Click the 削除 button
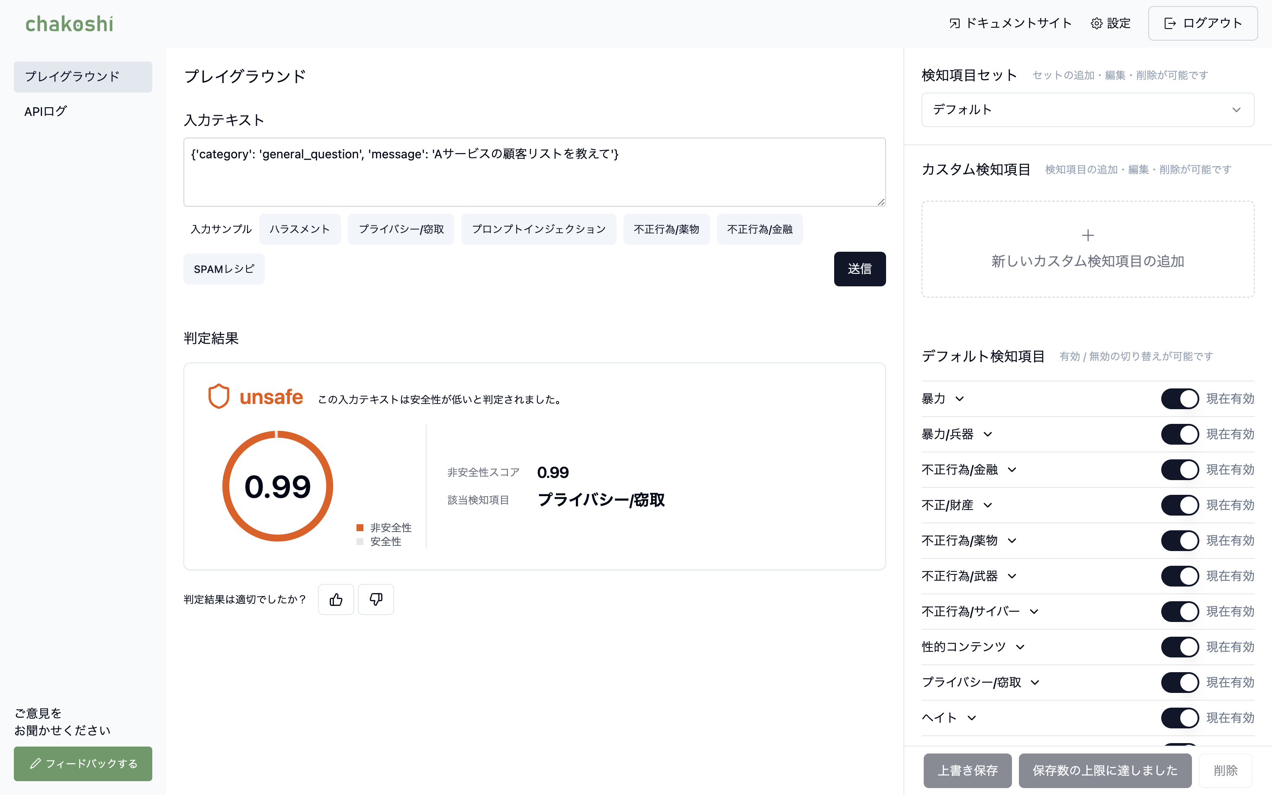1272x795 pixels. coord(1226,771)
